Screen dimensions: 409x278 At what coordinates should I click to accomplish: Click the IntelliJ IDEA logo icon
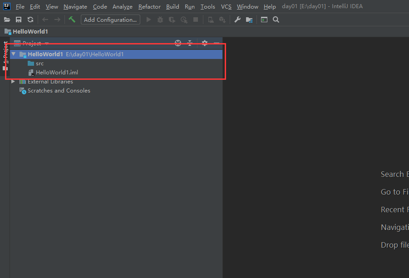pos(6,6)
